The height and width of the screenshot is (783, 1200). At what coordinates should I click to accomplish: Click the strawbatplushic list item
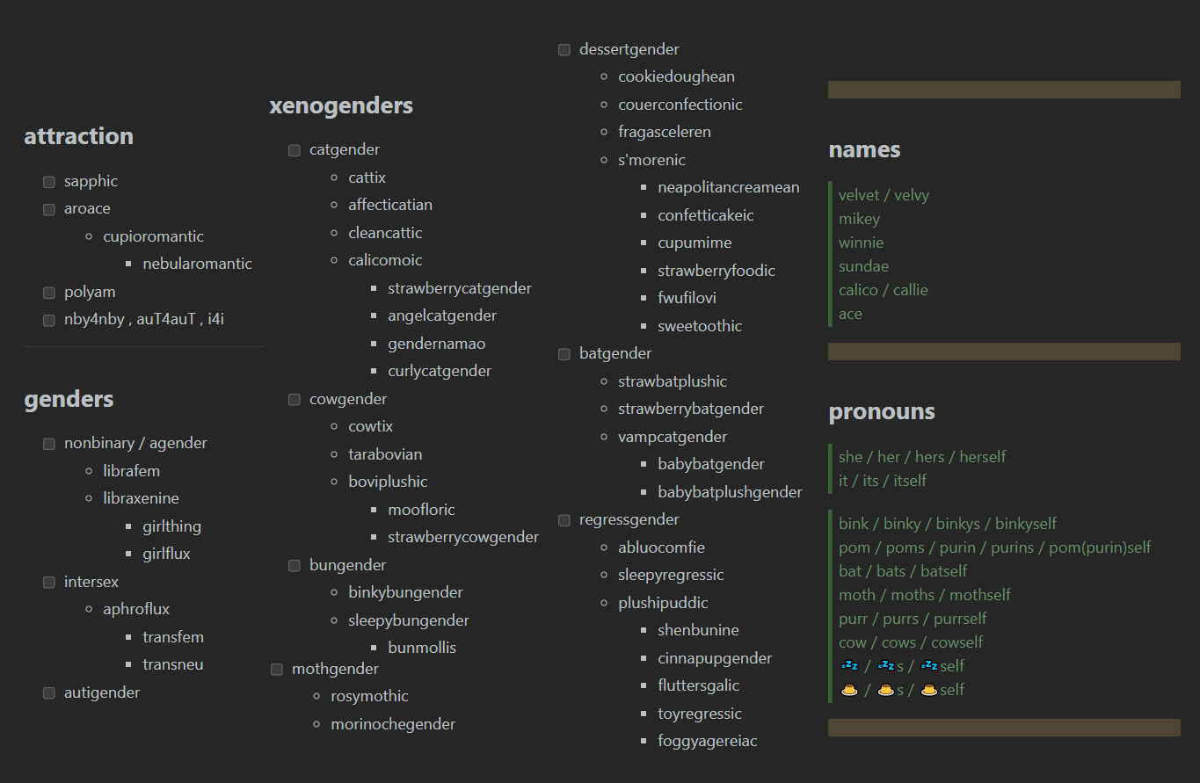tap(673, 381)
